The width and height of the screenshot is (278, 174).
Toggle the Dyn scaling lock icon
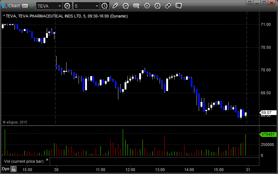point(14,169)
